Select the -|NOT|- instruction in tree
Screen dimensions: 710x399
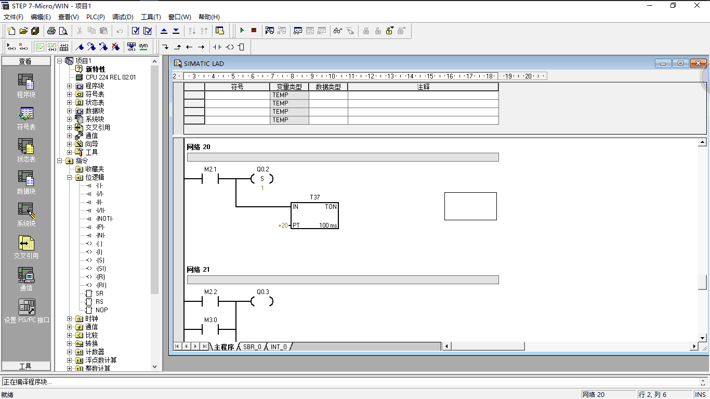tap(104, 219)
